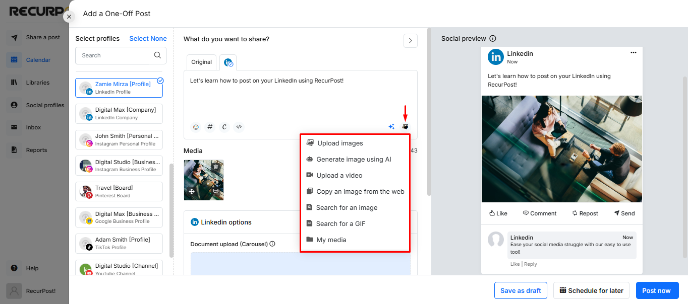This screenshot has width=688, height=304.
Task: Collapse the editor panel with chevron button
Action: click(x=411, y=41)
